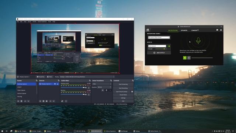This screenshot has height=133, width=236.
Task: Add a new scene in OBS Scenes panel
Action: coord(18,101)
